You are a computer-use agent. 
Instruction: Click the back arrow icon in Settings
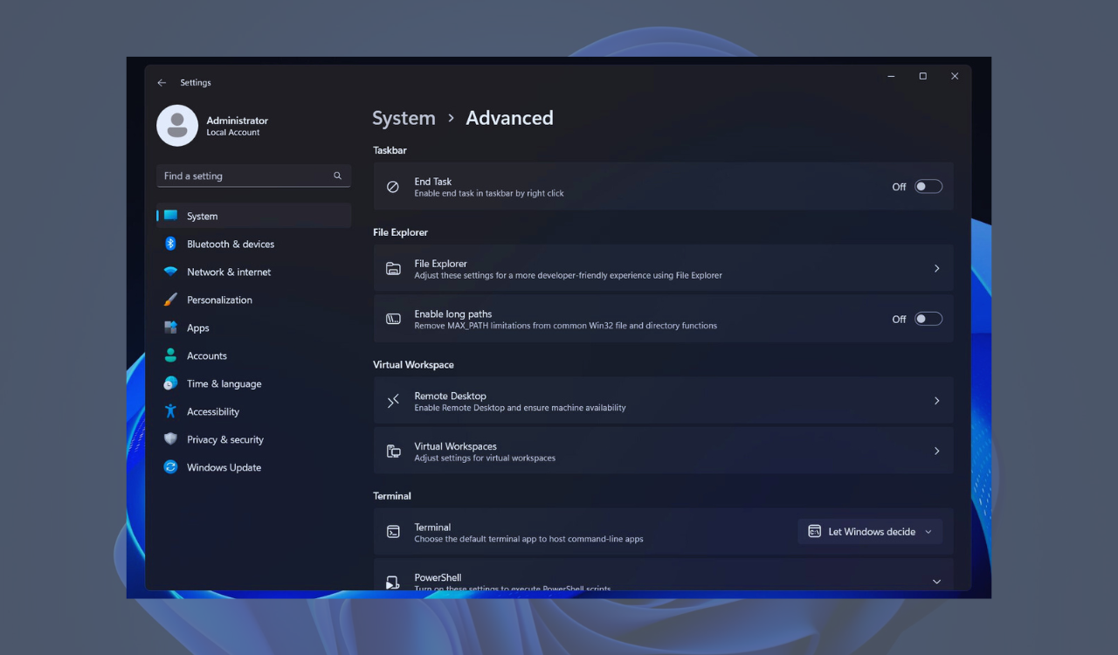coord(162,83)
